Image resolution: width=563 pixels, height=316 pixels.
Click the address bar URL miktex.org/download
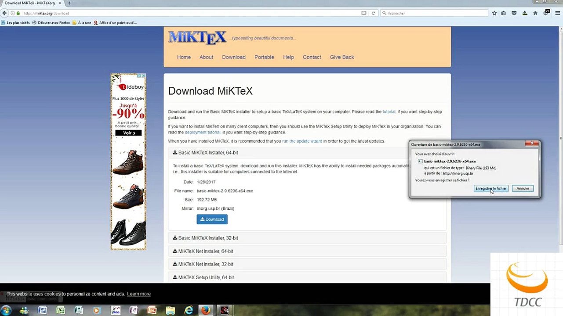tap(46, 13)
